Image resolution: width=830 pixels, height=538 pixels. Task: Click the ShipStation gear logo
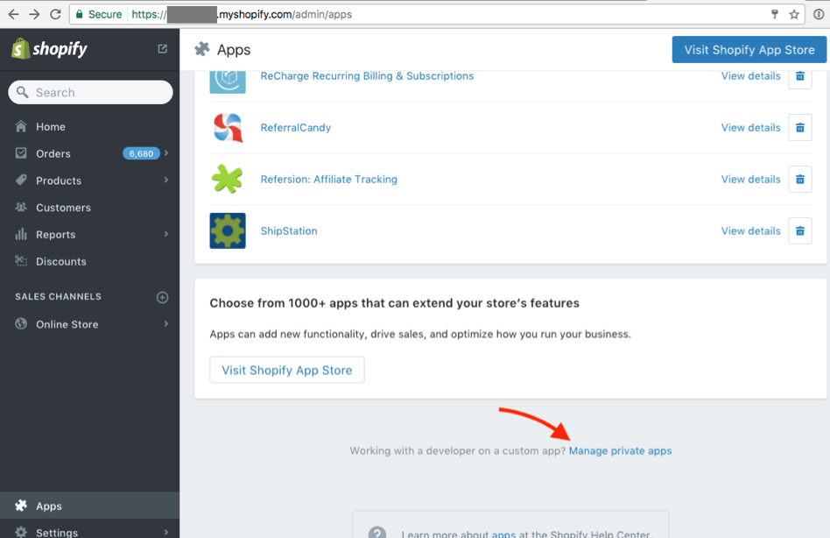click(x=228, y=230)
